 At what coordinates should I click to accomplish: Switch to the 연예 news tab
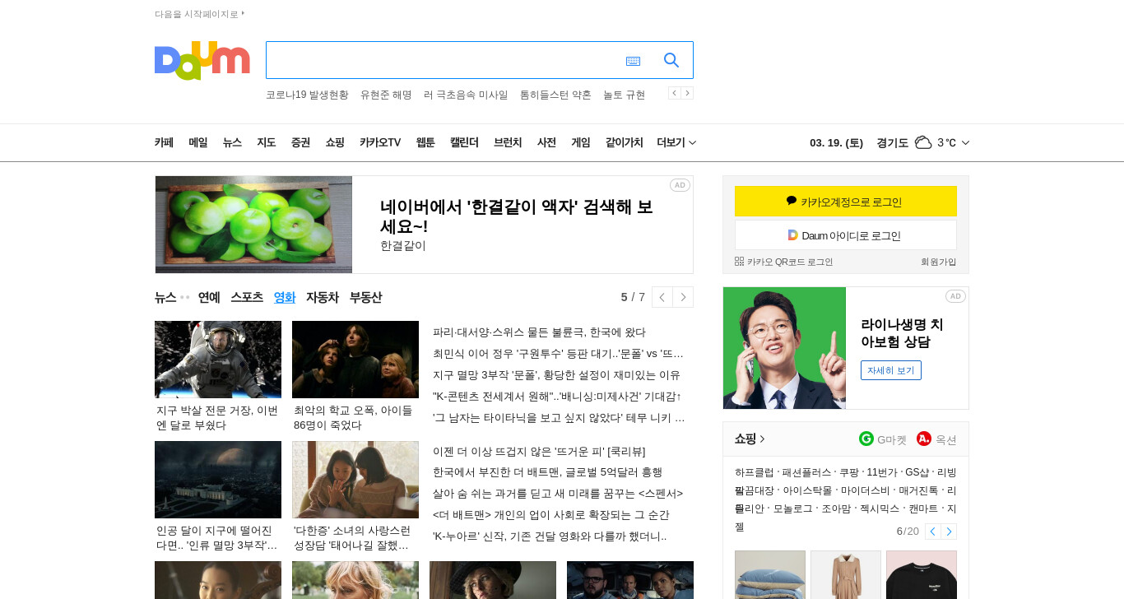point(209,297)
